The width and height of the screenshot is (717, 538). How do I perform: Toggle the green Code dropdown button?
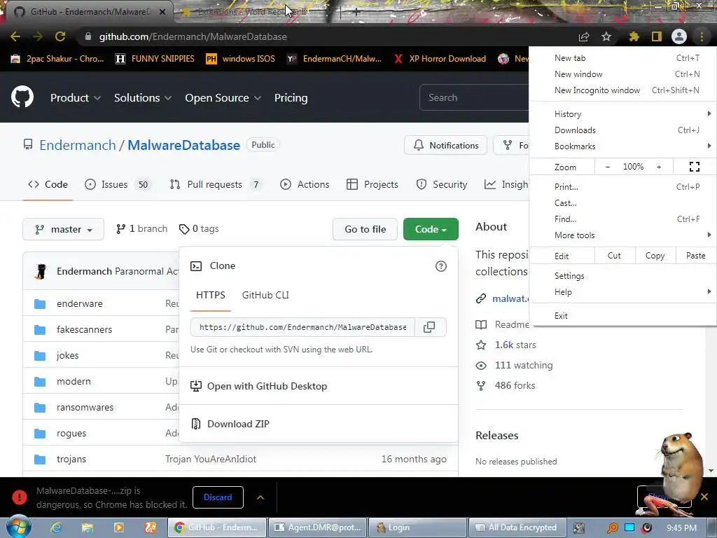tap(431, 229)
